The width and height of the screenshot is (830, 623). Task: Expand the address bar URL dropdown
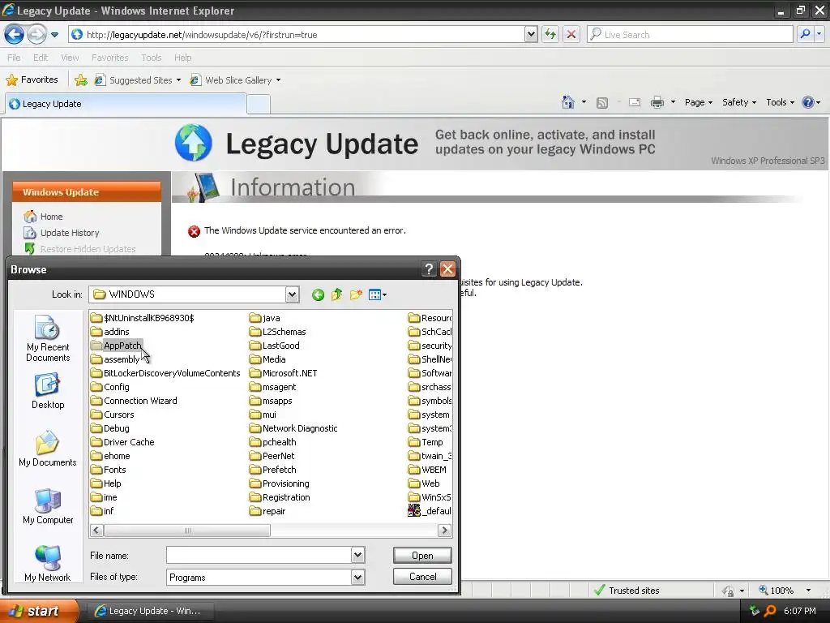(x=531, y=34)
